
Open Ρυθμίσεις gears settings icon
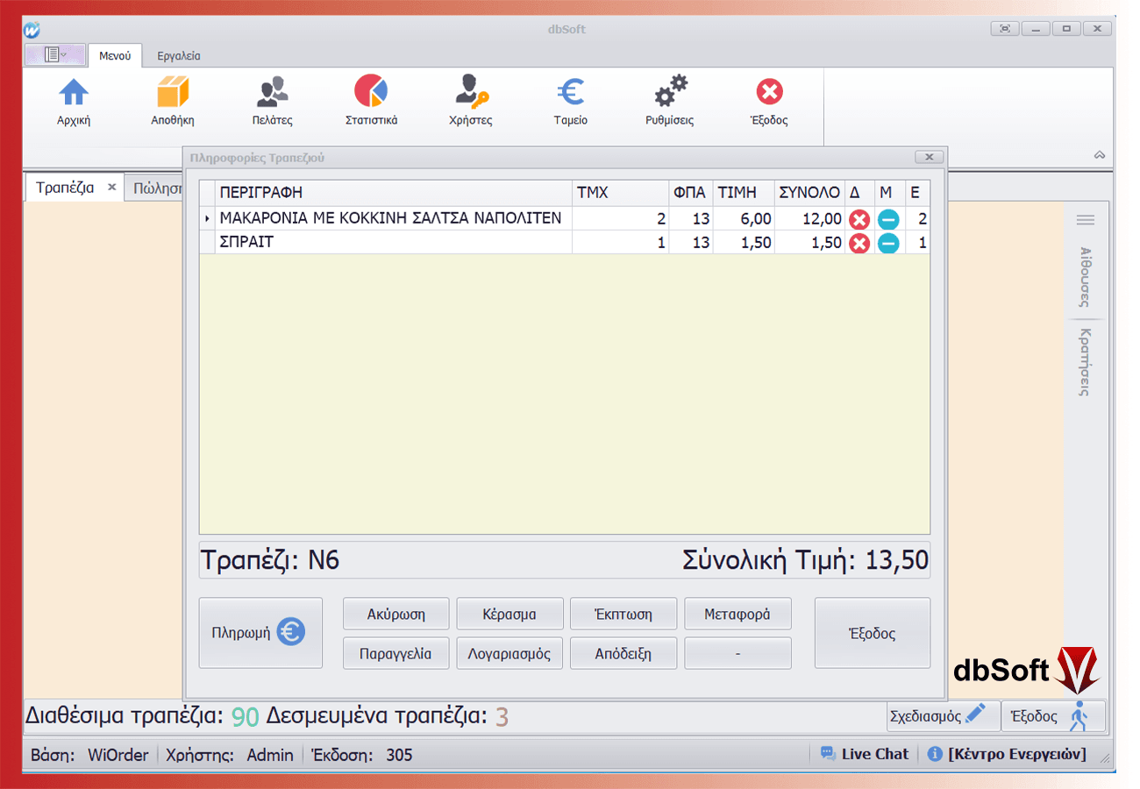[x=670, y=93]
